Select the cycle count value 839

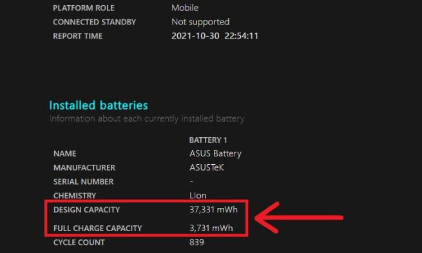point(197,242)
